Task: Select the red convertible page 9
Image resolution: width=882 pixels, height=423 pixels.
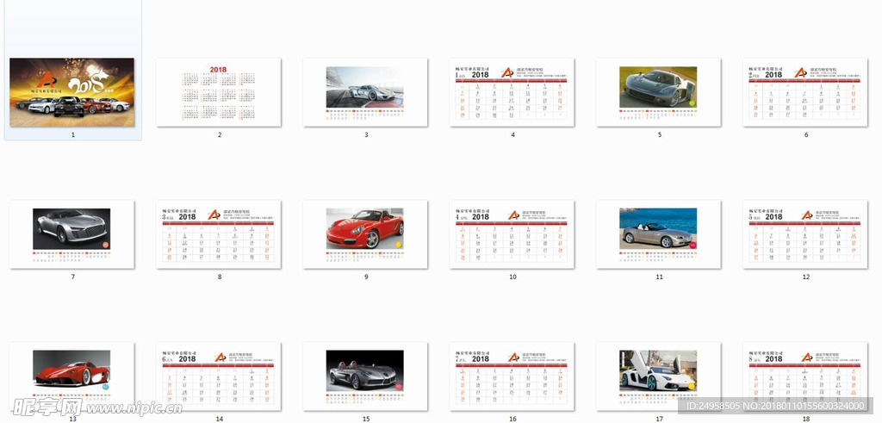Action: 365,234
